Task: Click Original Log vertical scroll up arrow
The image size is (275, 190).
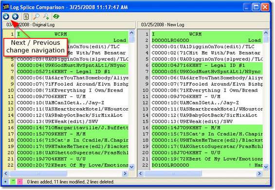Action: (131, 33)
